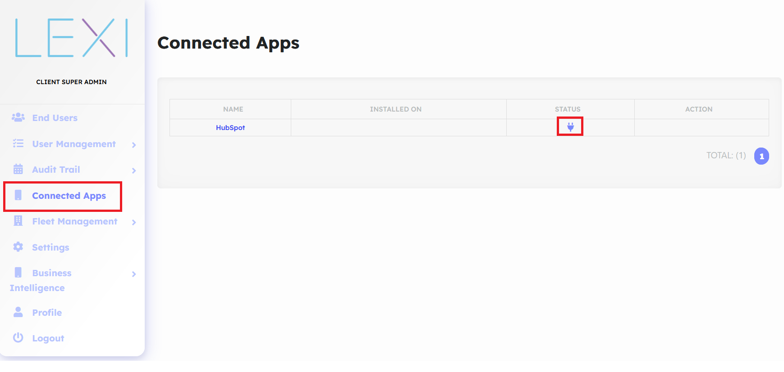
Task: Click the Logout power icon
Action: [18, 338]
